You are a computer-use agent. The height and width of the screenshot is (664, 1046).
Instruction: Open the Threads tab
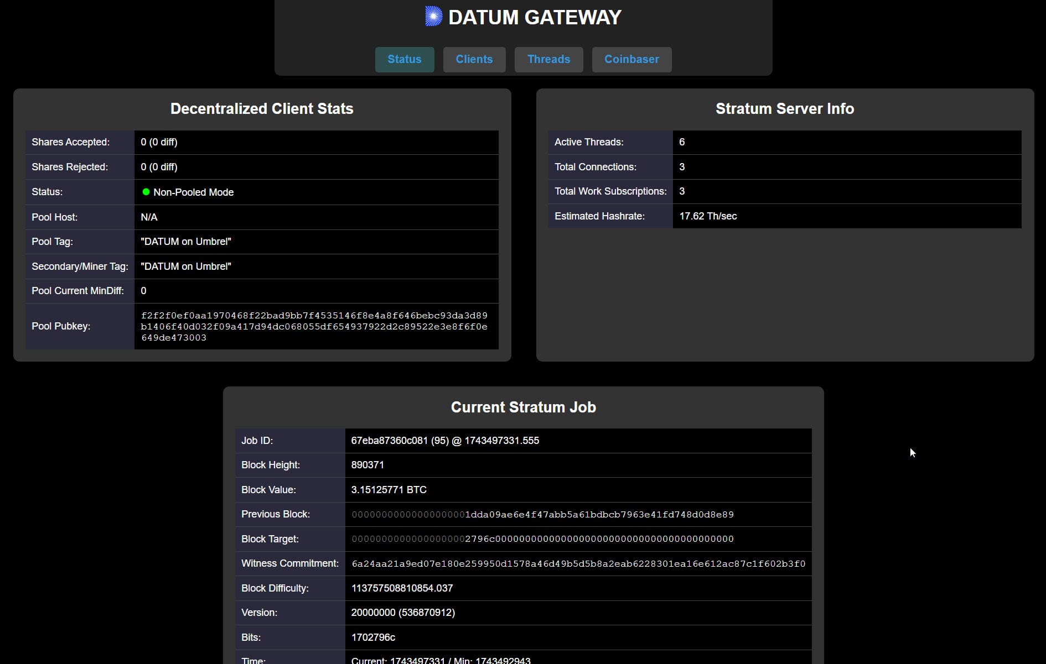[548, 59]
